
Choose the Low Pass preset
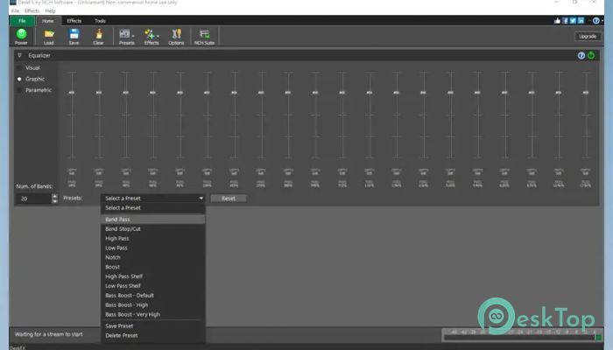(x=153, y=248)
